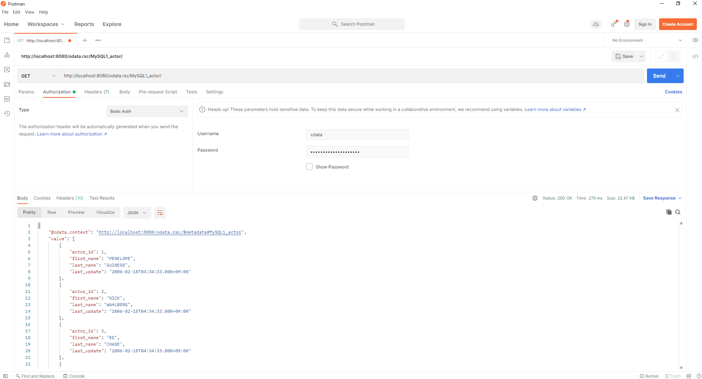Toggle line wrap in response body
The width and height of the screenshot is (702, 379).
coord(160,213)
